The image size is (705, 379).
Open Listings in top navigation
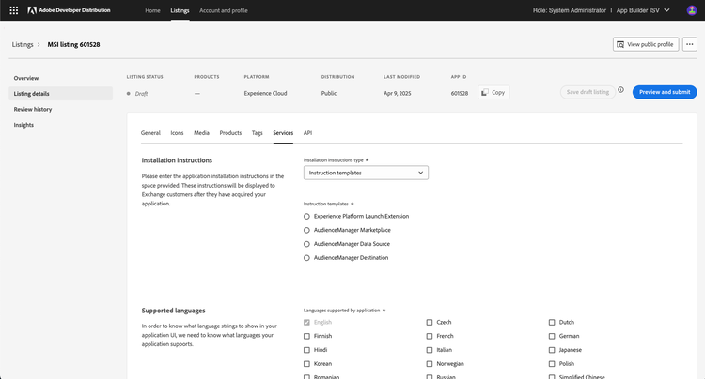tap(180, 10)
